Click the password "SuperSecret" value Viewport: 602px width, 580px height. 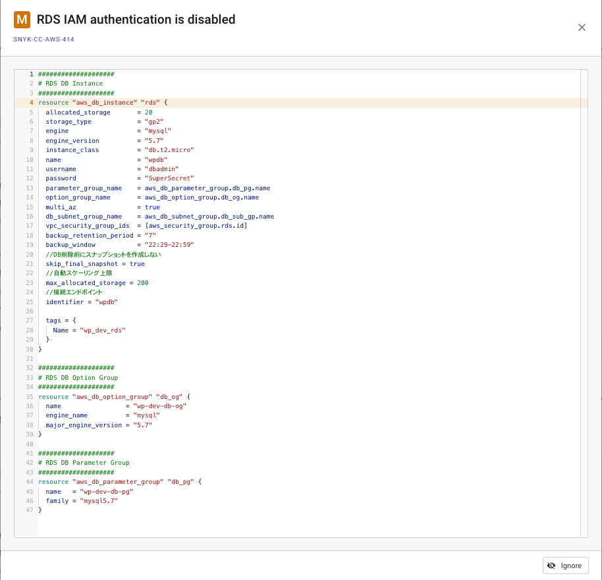click(169, 178)
